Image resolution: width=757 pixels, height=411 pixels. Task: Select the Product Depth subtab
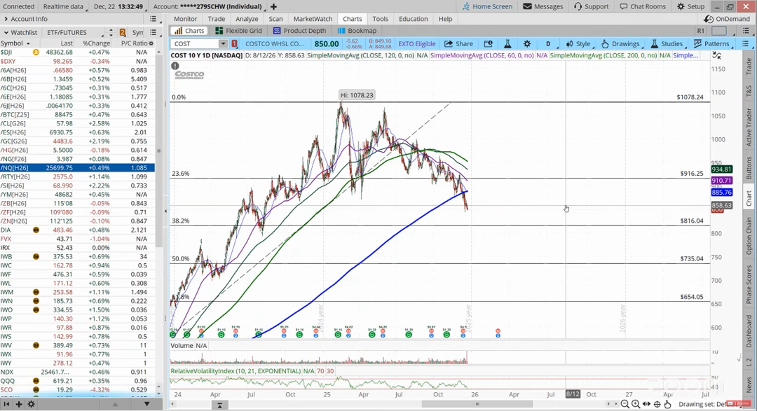tap(300, 30)
